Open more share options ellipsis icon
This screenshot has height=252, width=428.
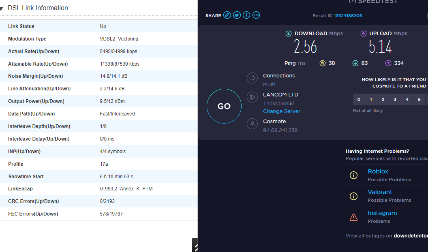[x=256, y=15]
